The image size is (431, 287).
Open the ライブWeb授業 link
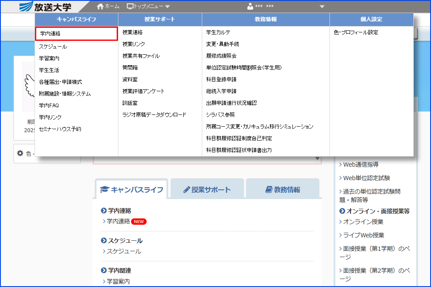pyautogui.click(x=363, y=235)
